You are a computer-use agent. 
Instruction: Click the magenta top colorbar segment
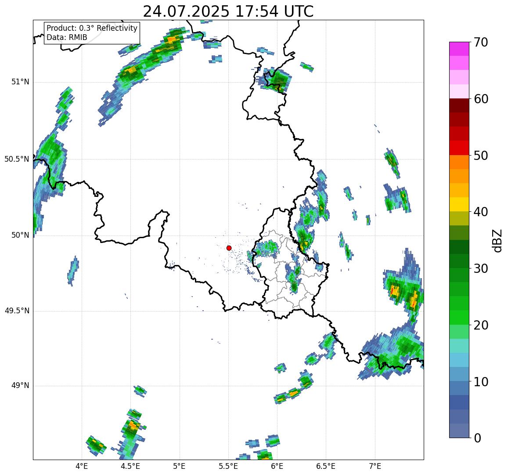pos(459,49)
